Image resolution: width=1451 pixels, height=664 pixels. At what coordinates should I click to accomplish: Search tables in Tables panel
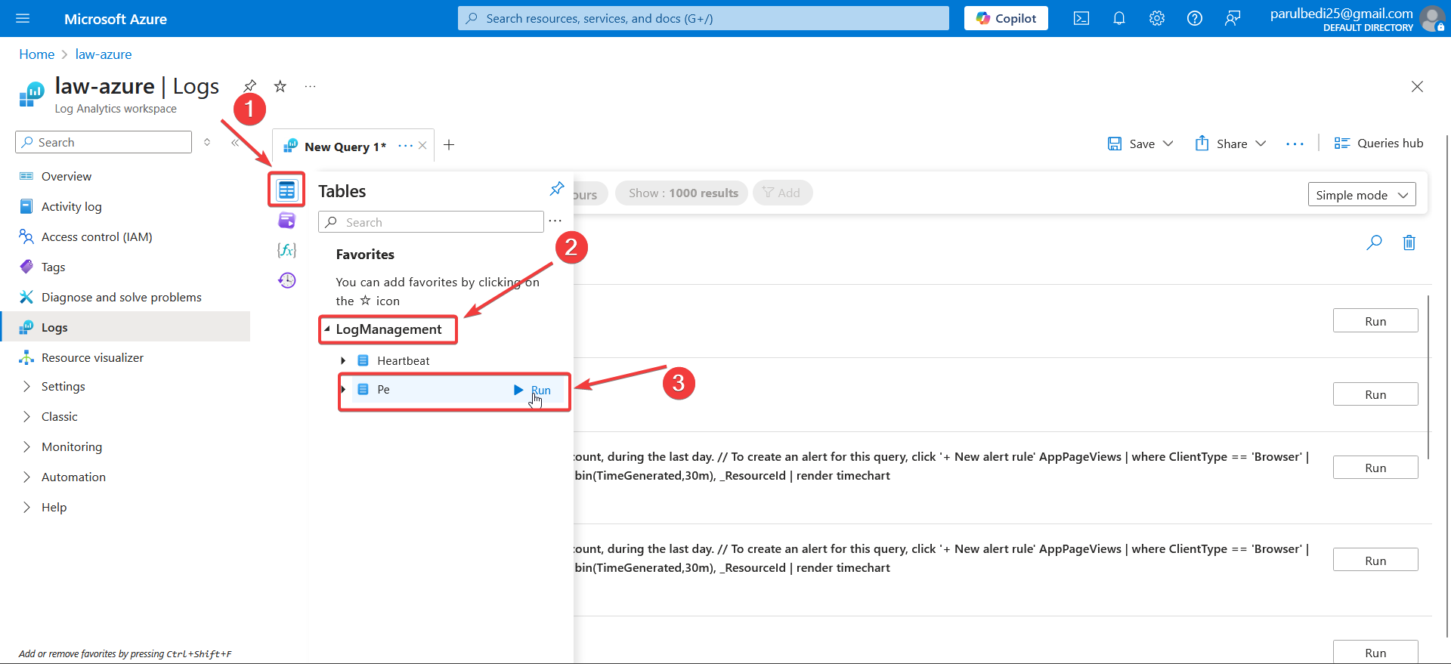tap(431, 222)
